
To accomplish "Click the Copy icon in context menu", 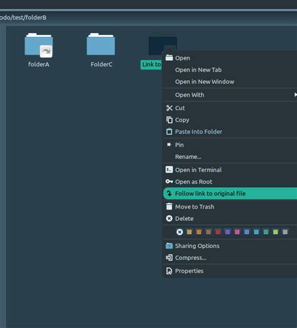I will 169,120.
